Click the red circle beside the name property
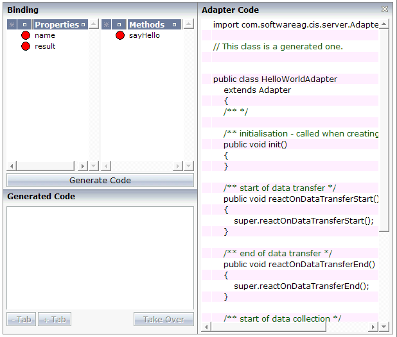397x337 pixels. (26, 35)
